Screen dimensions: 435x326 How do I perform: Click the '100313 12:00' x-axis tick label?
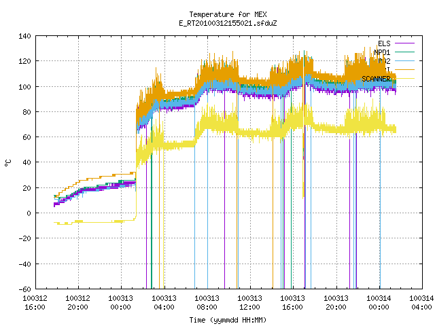click(x=250, y=303)
